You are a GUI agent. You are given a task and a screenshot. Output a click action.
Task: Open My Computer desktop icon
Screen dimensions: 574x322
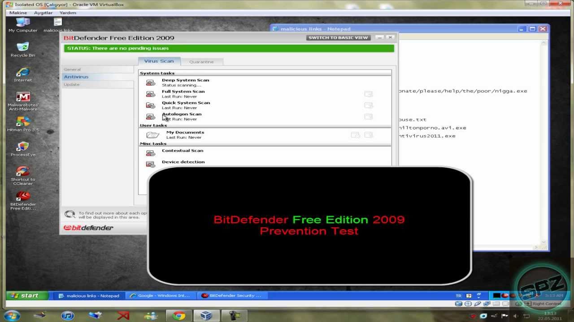pos(23,24)
